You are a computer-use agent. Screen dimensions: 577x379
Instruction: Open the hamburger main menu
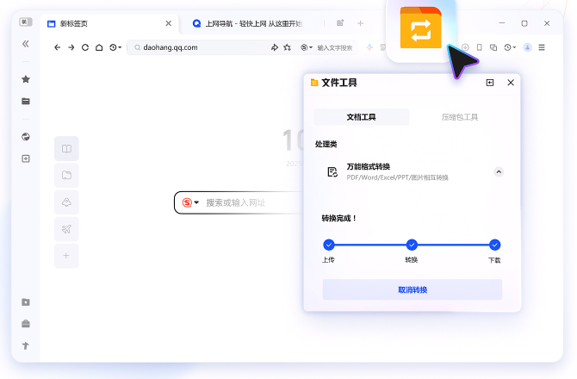542,47
